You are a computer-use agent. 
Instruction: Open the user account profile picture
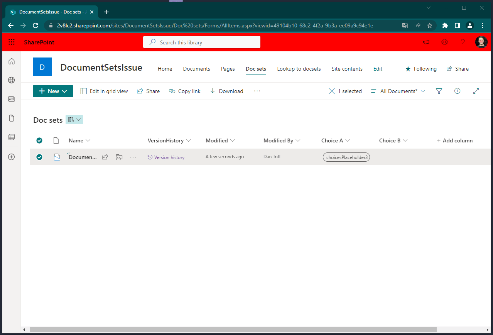pyautogui.click(x=481, y=42)
